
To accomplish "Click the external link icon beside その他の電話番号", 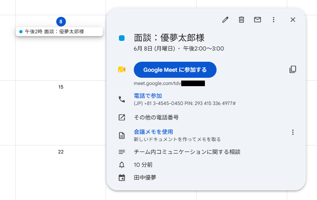I will point(122,117).
